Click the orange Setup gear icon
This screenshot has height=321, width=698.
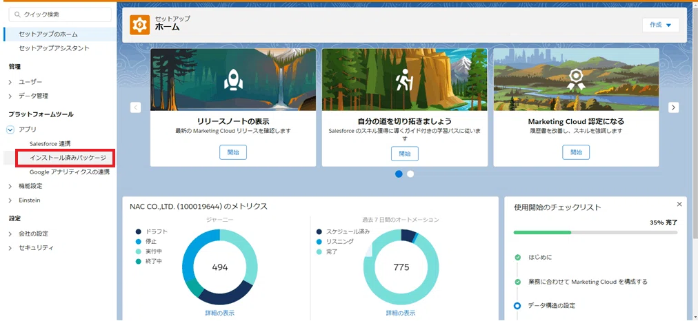pos(139,24)
